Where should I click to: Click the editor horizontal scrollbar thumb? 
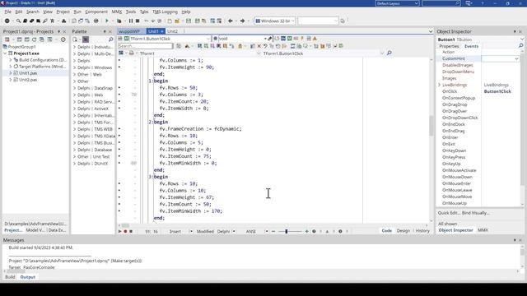[x=125, y=225]
